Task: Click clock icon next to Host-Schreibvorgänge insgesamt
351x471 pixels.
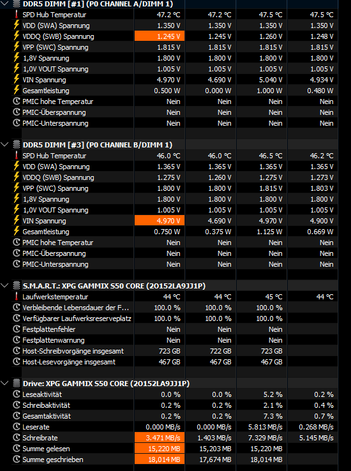Action: tap(17, 350)
